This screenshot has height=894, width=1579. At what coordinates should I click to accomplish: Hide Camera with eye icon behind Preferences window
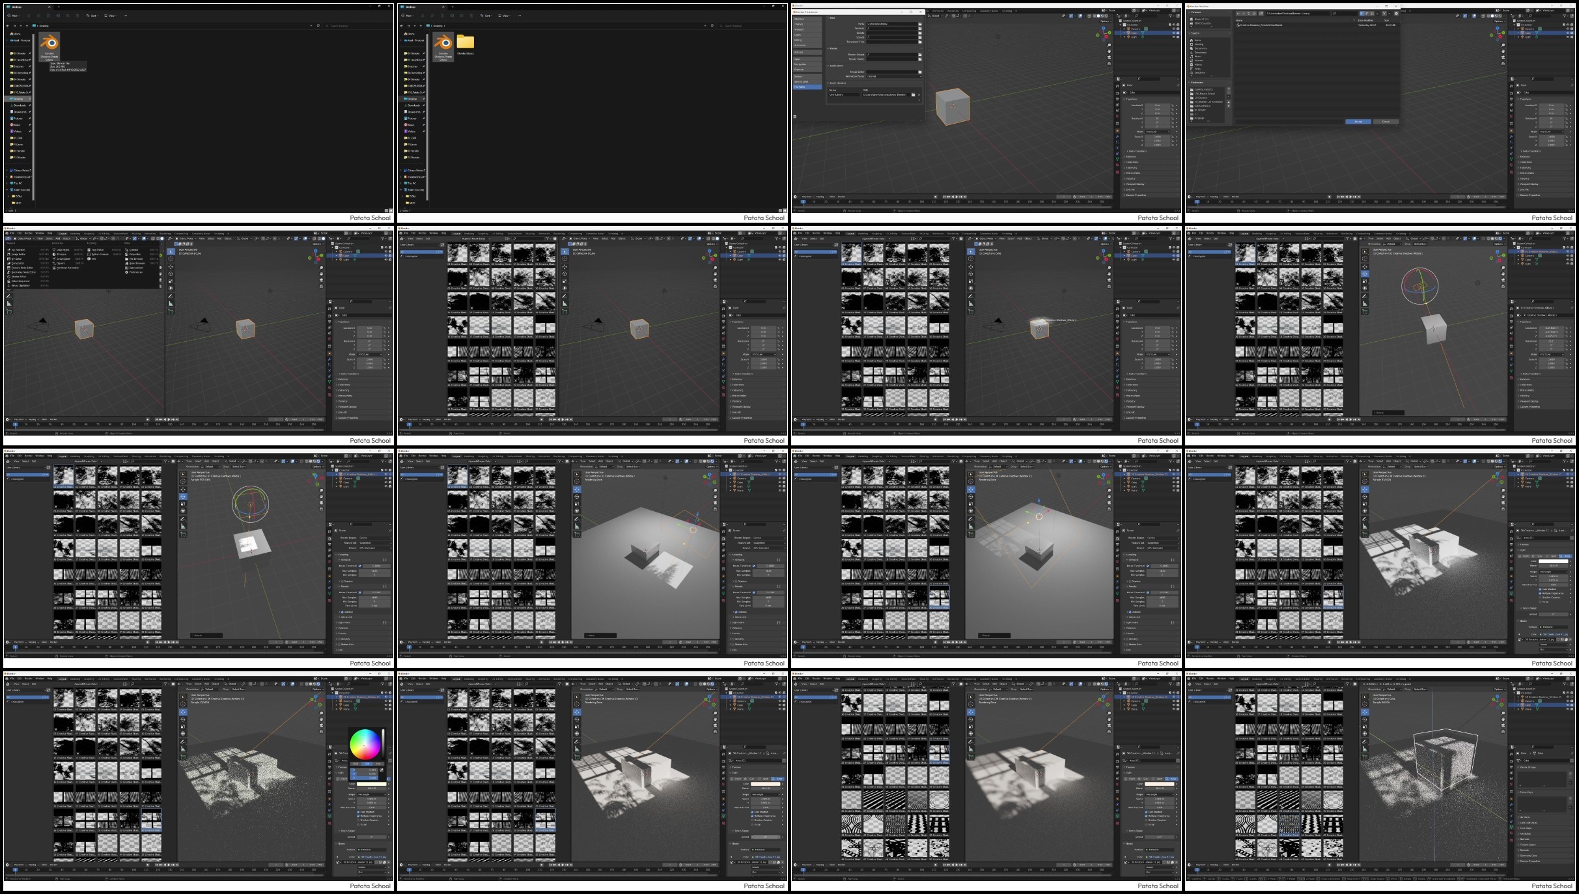(x=1174, y=29)
